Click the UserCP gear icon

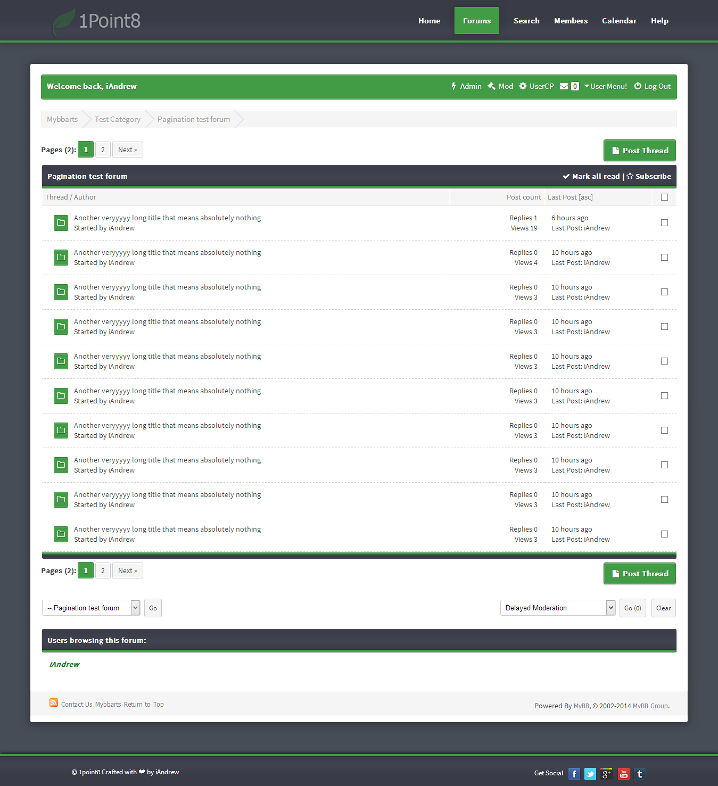click(523, 86)
